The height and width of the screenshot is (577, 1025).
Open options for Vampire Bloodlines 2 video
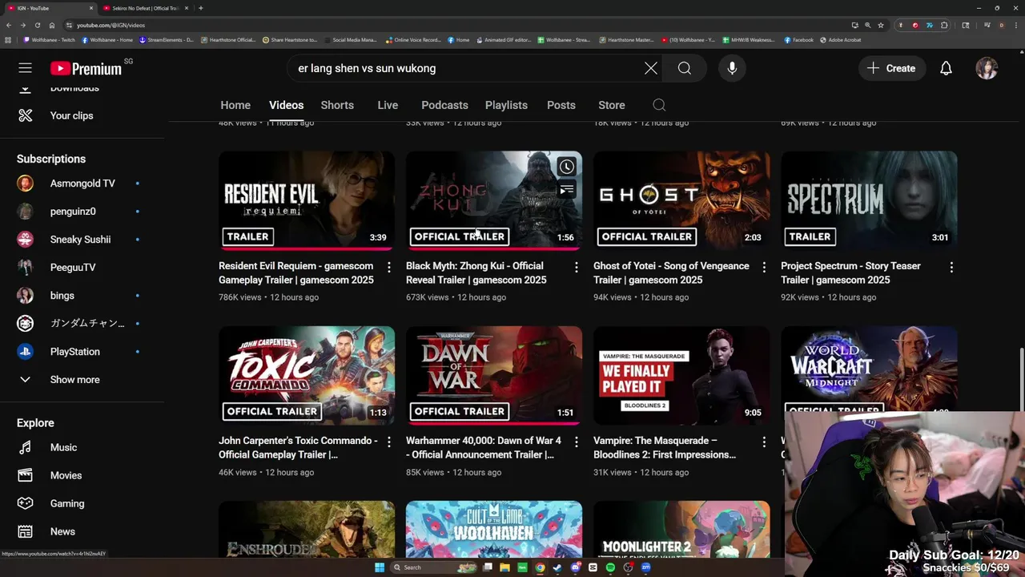764,442
